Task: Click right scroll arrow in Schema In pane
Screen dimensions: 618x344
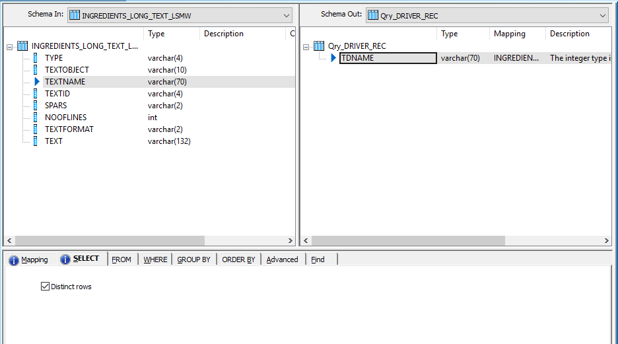Action: pyautogui.click(x=290, y=240)
